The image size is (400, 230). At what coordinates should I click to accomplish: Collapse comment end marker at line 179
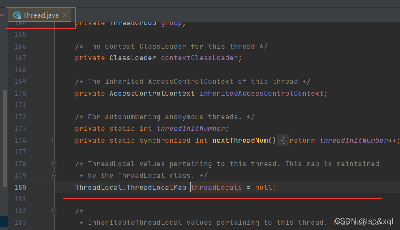coord(54,175)
